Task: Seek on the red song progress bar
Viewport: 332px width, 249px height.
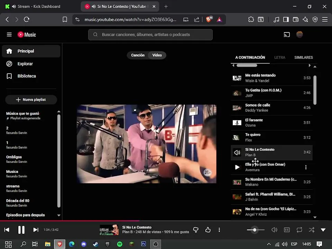Action: click(166, 221)
